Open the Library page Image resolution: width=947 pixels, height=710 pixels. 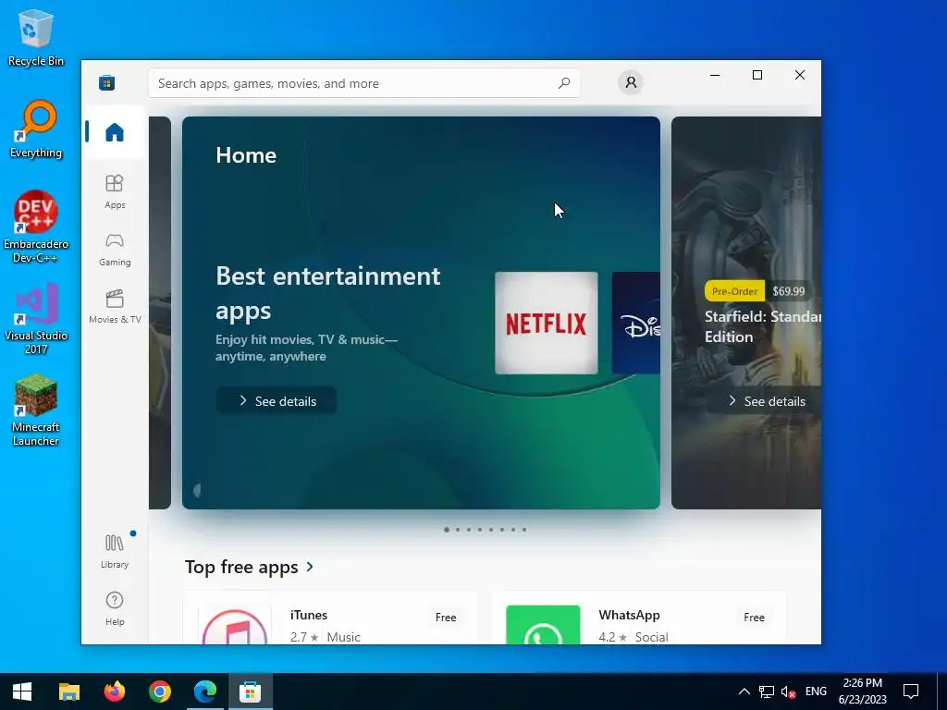114,551
